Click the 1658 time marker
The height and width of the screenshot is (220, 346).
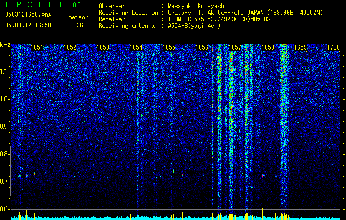coord(268,47)
